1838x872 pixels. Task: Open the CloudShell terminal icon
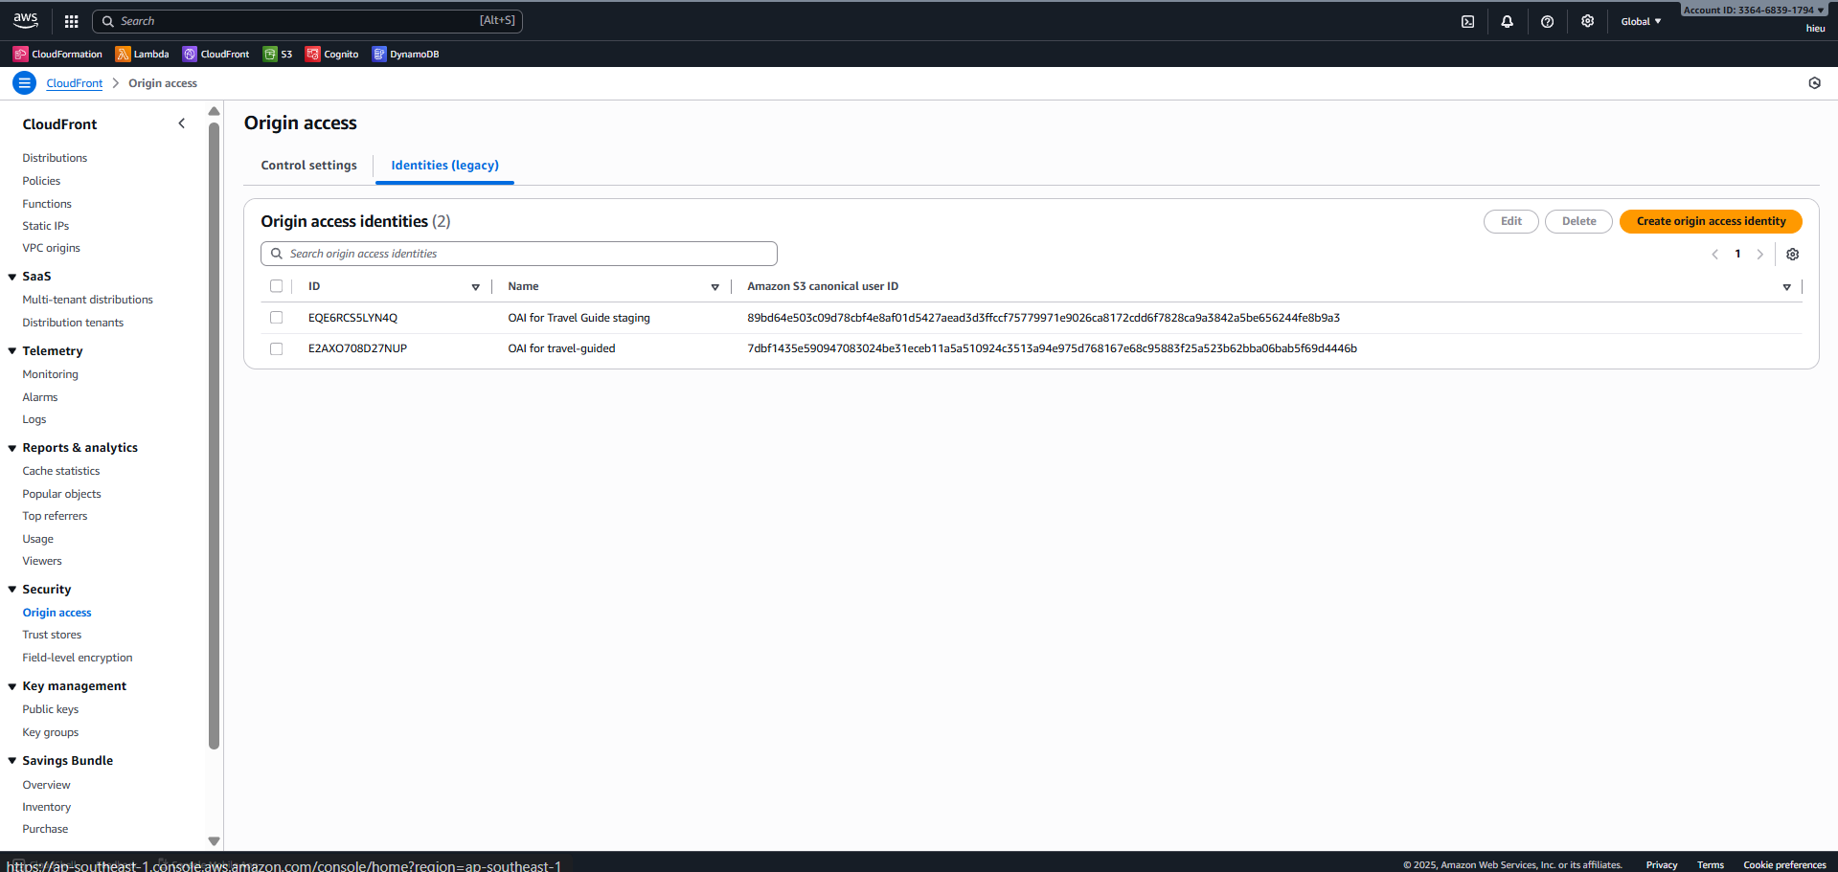pyautogui.click(x=1467, y=20)
